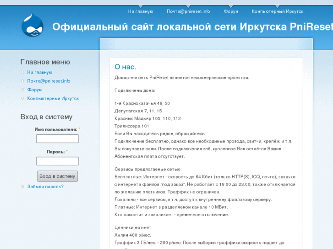The width and height of the screenshot is (333, 249).
Task: Click text 'Домашняя сеть PniReset является некоммерческим проектом.'
Action: (x=181, y=78)
